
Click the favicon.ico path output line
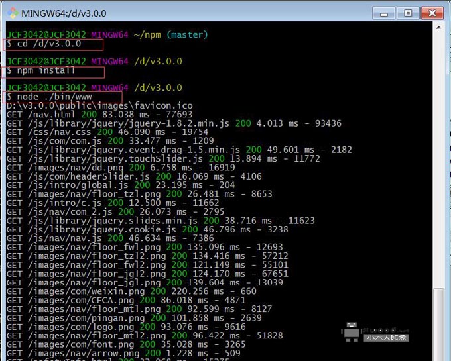point(99,105)
